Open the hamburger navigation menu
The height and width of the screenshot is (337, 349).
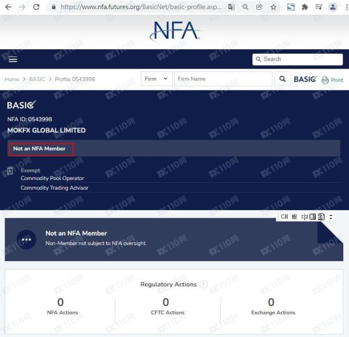pyautogui.click(x=13, y=59)
